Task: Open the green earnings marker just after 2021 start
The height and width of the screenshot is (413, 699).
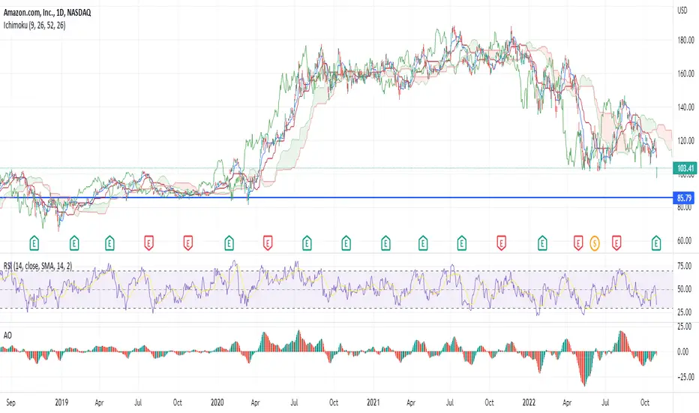Action: point(385,243)
